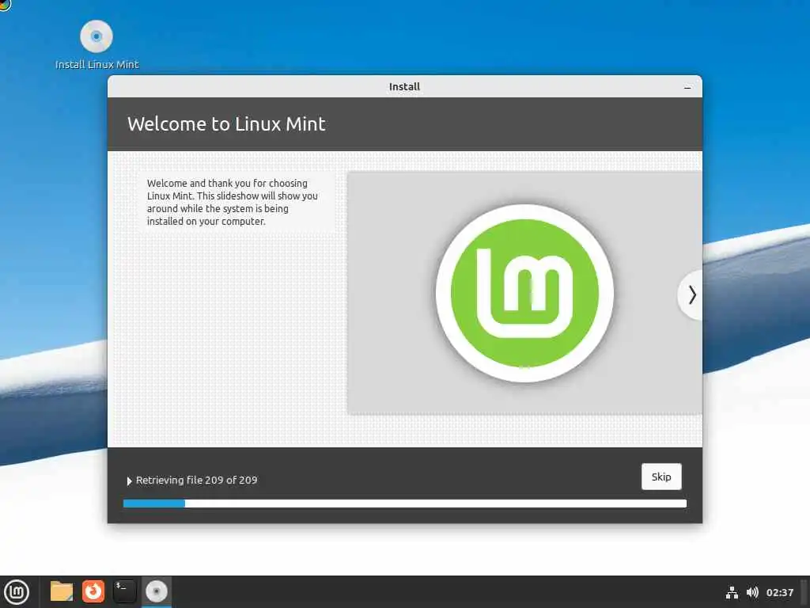Image resolution: width=810 pixels, height=608 pixels.
Task: Launch the file manager from the panel
Action: click(62, 591)
